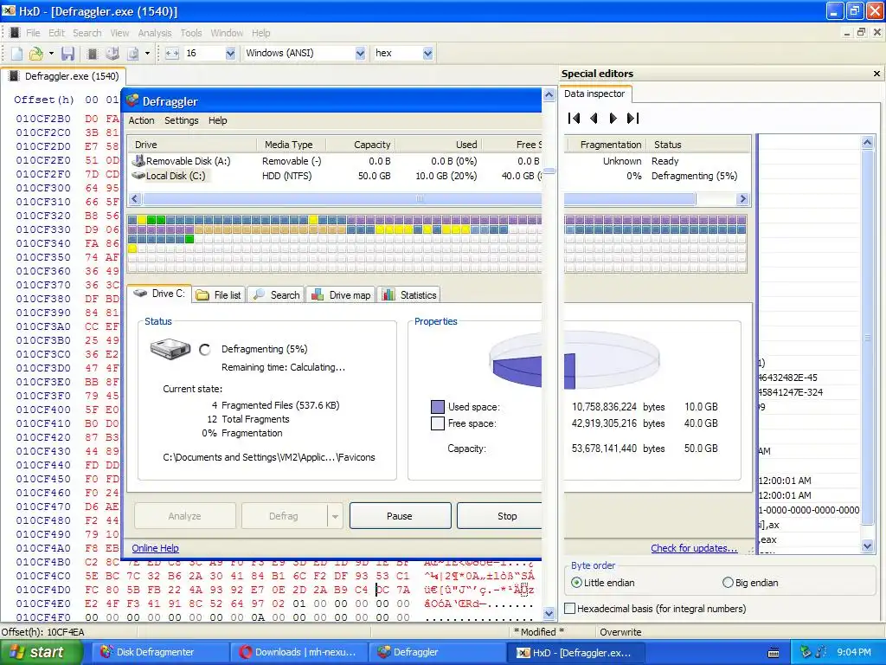Click the disk usage pie chart

574,360
